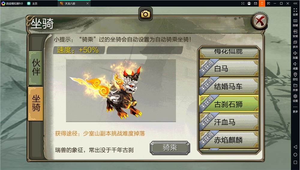
Task: Select the 坐骑 side tab
Action: coord(36,104)
